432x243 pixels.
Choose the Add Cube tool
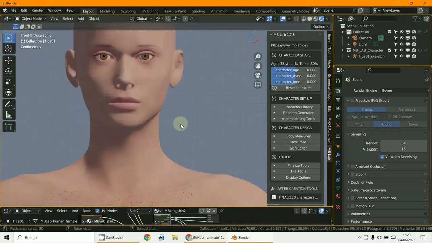point(9,127)
